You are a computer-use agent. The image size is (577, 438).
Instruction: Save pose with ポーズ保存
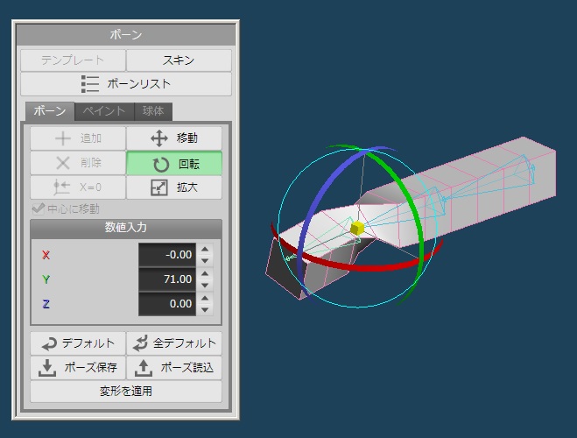coord(78,367)
